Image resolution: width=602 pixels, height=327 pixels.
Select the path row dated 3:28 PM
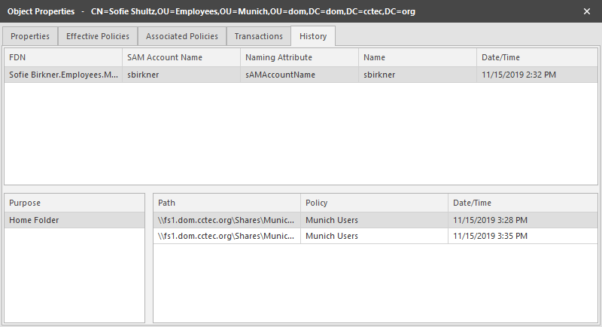tap(375, 220)
